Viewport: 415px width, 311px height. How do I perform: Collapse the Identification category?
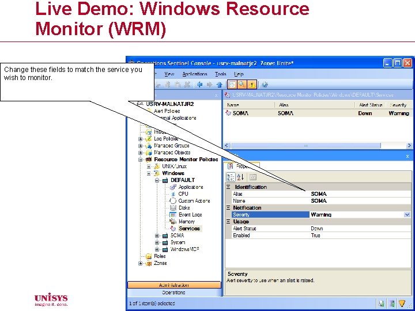[x=228, y=187]
